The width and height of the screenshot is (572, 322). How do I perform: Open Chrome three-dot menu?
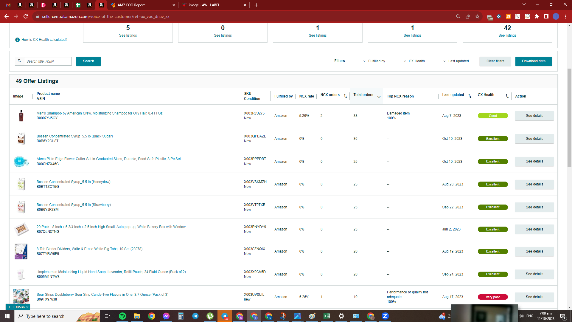tap(565, 16)
